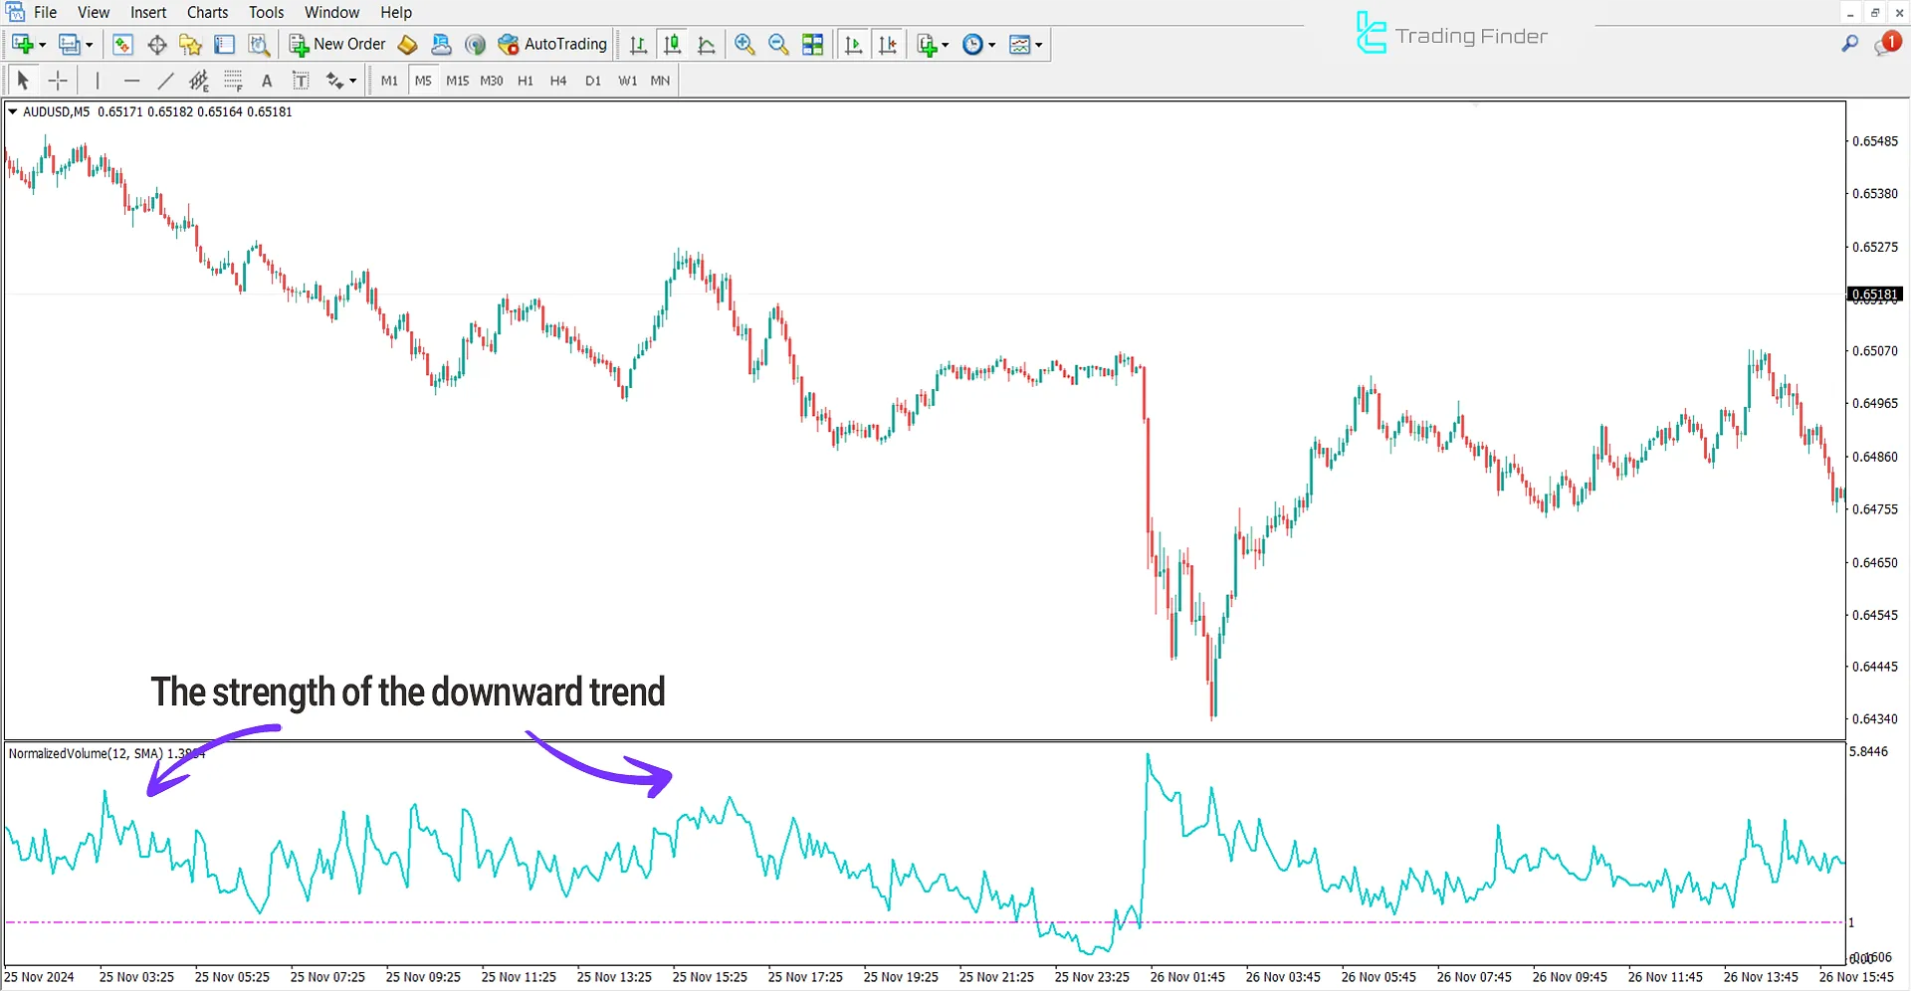
Task: Open the Charts menu
Action: [x=206, y=12]
